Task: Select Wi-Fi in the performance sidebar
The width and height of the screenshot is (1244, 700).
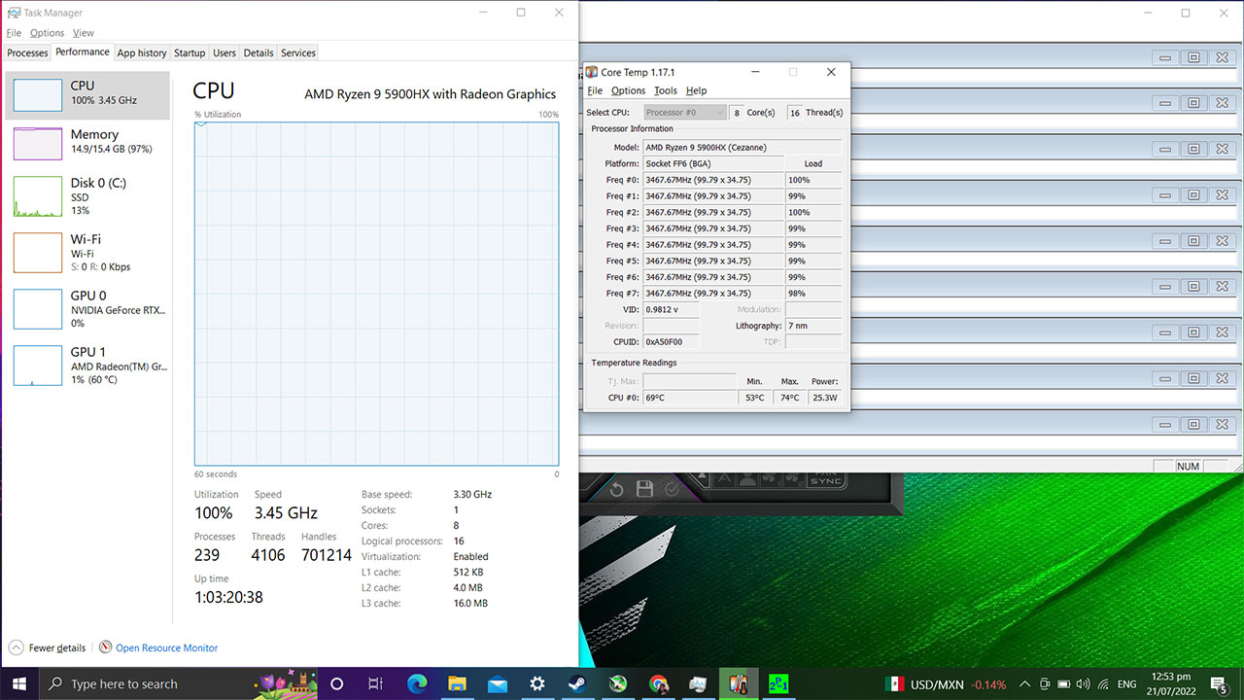Action: click(x=87, y=252)
